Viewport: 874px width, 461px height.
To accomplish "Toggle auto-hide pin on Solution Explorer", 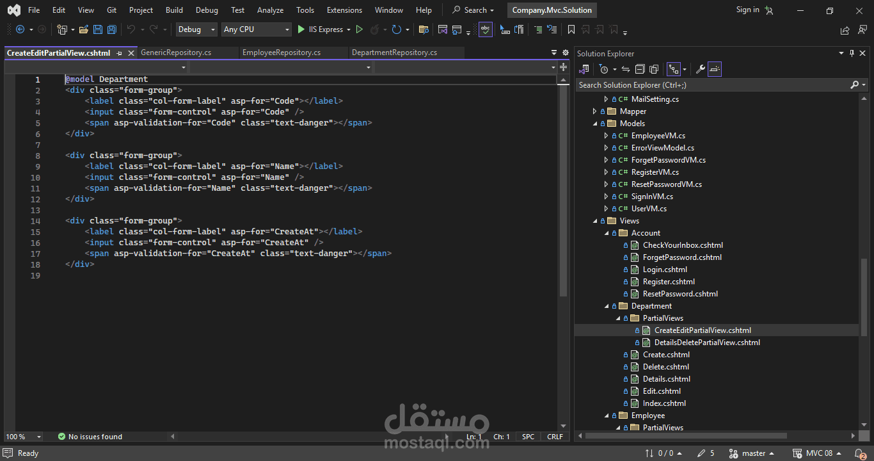I will pos(852,54).
